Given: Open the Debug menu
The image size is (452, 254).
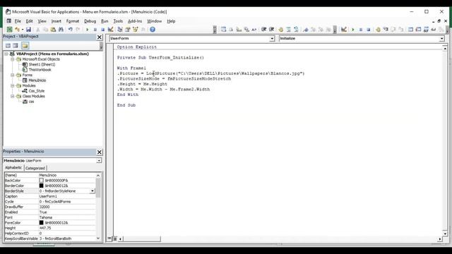Looking at the screenshot, I should tap(90, 21).
